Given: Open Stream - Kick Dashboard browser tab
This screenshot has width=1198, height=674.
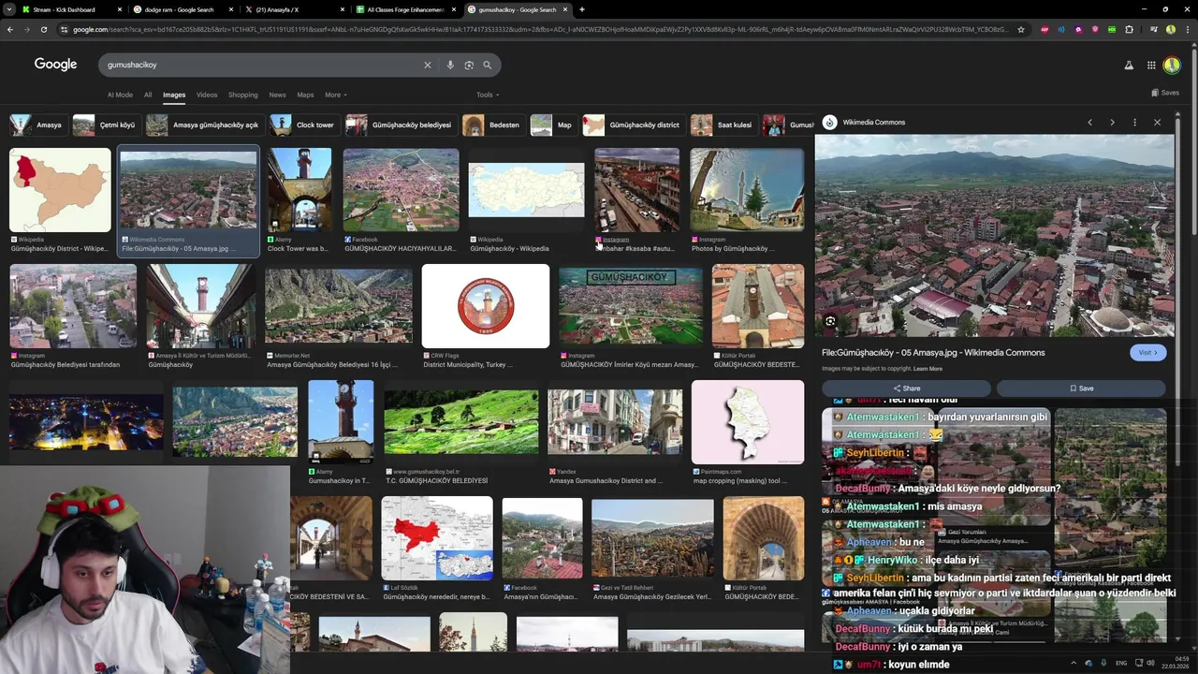Looking at the screenshot, I should point(70,9).
